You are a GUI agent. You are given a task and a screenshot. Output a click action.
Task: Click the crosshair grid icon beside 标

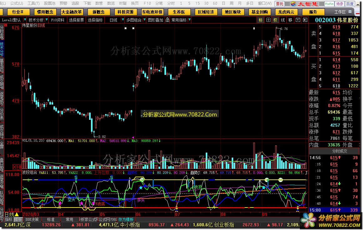tap(268, 20)
